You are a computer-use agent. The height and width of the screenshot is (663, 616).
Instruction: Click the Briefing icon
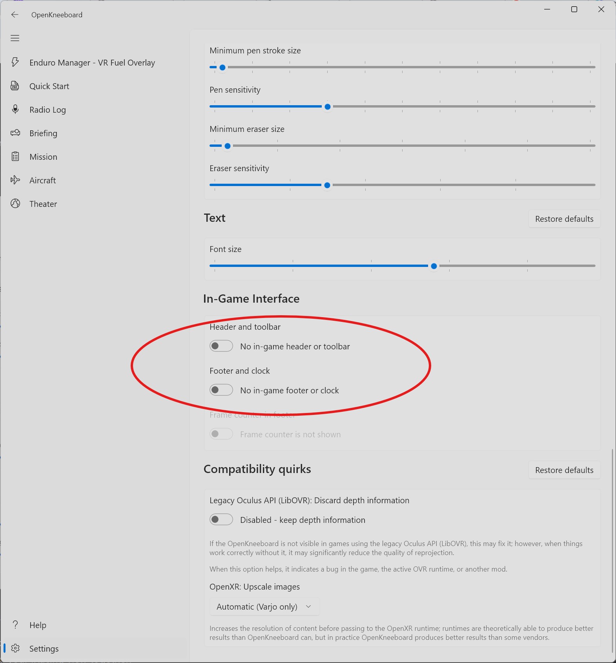coord(15,133)
